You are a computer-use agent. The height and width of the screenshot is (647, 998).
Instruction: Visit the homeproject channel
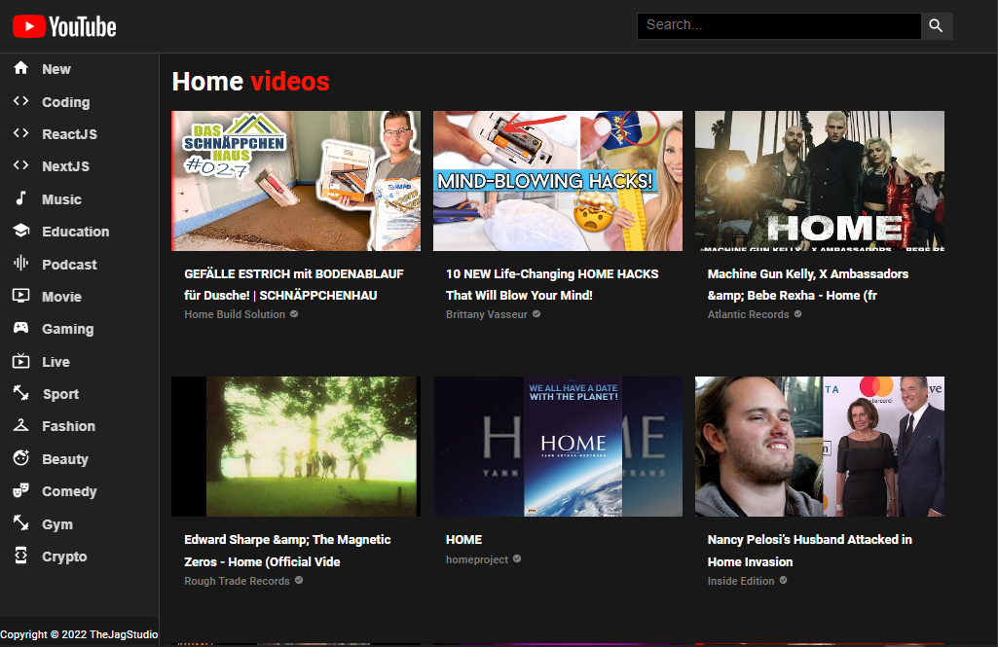pos(477,559)
